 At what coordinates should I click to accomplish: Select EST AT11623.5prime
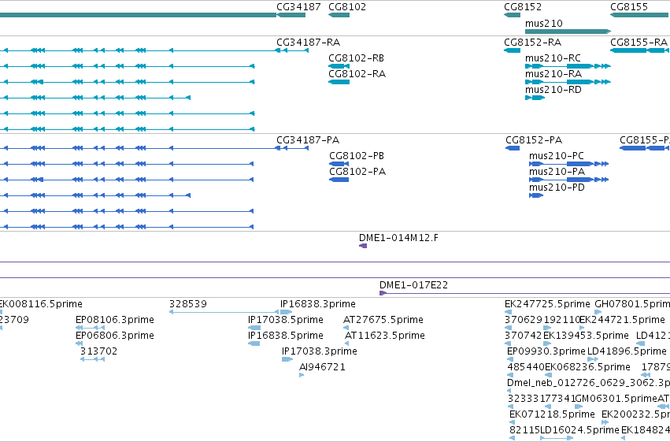(x=346, y=344)
